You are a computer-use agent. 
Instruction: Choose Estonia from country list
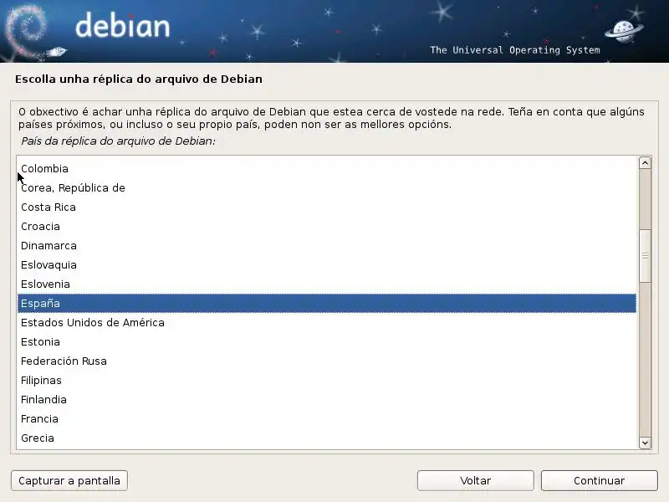(x=327, y=341)
